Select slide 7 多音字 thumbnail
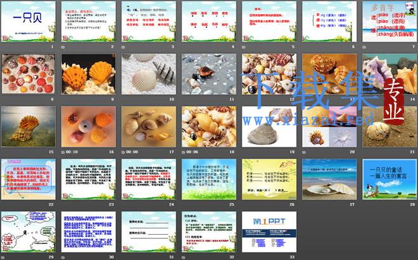The height and width of the screenshot is (260, 418). point(389,22)
